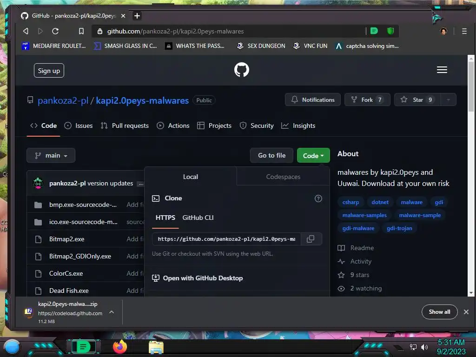Open the Bitmap2_GDIOnly.exe file

(80, 256)
